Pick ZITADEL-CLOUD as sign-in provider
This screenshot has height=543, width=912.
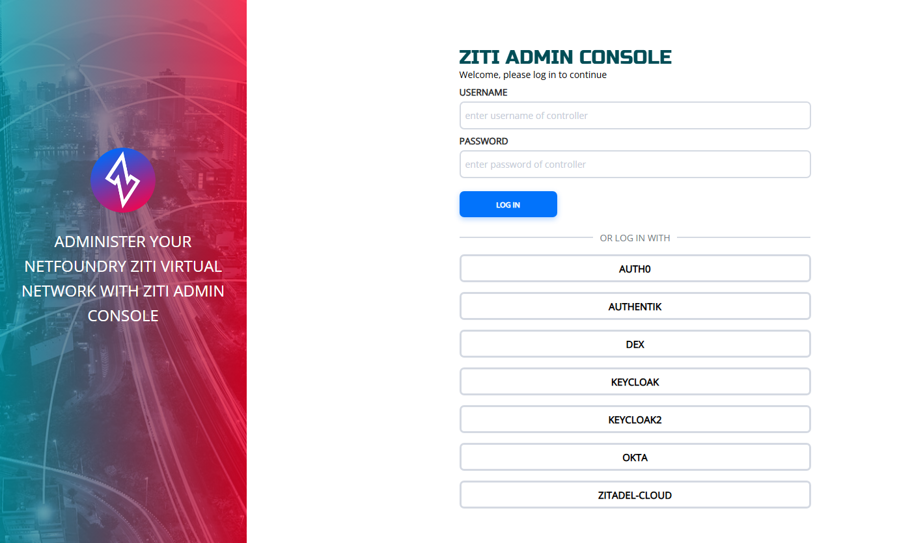click(635, 495)
